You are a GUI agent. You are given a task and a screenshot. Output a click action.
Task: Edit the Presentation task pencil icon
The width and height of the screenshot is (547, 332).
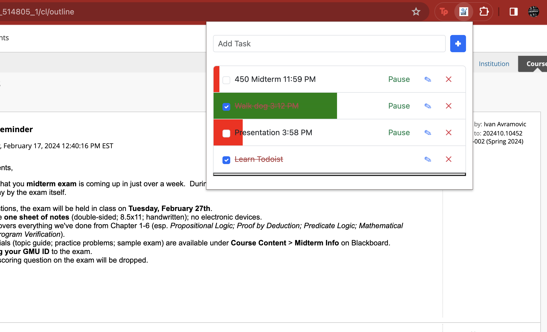(x=428, y=133)
